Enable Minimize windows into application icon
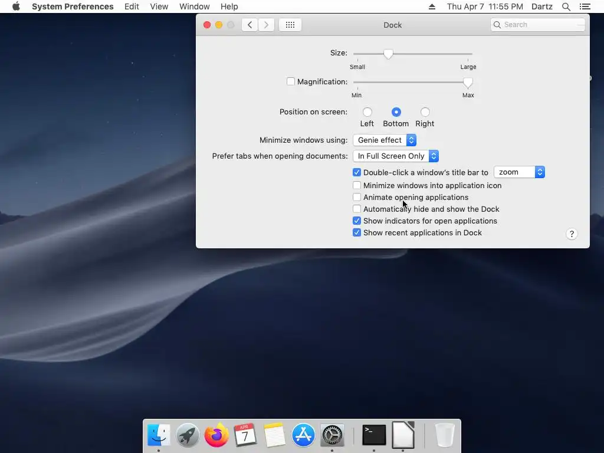This screenshot has width=604, height=453. (x=357, y=185)
